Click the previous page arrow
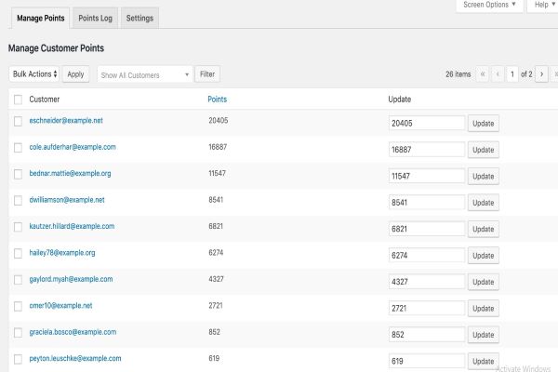Screen dimensions: 558x372 point(498,73)
